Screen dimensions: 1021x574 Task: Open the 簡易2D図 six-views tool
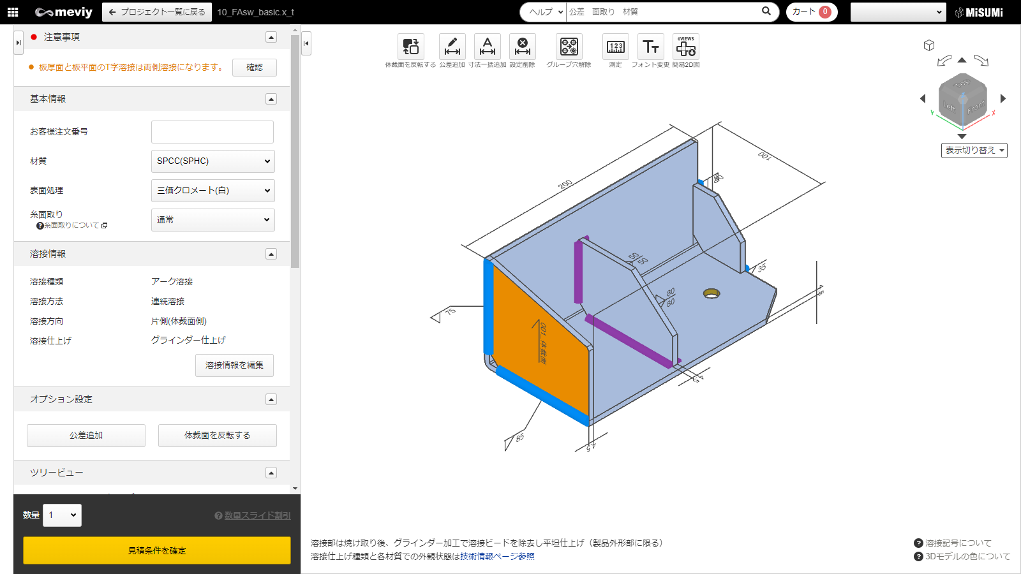686,47
